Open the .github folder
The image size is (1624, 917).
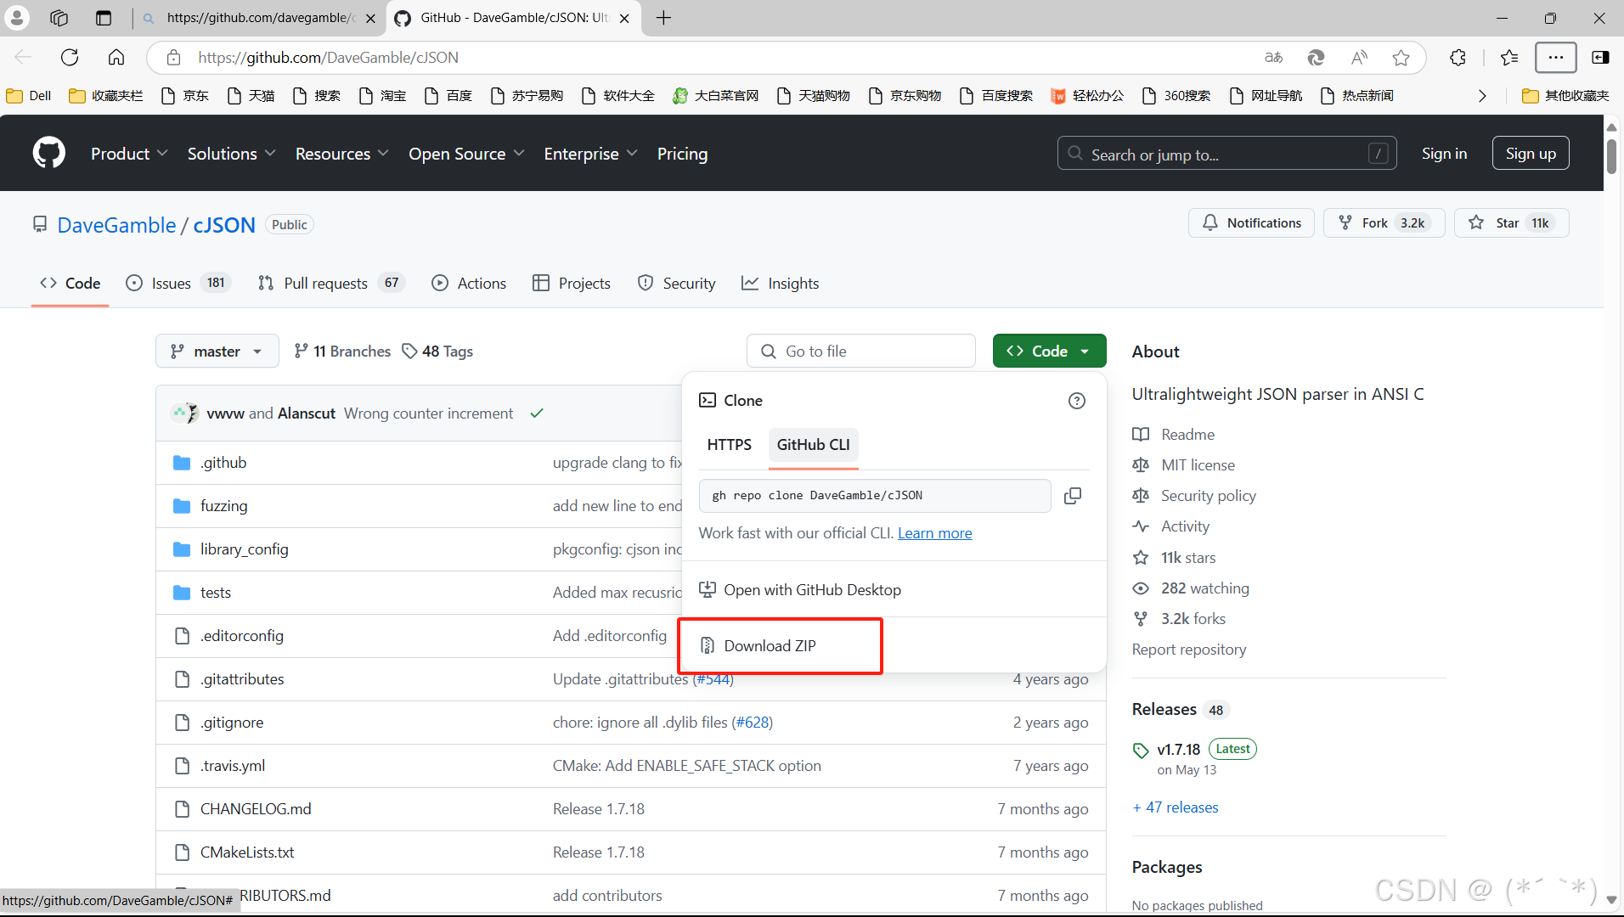pyautogui.click(x=223, y=463)
